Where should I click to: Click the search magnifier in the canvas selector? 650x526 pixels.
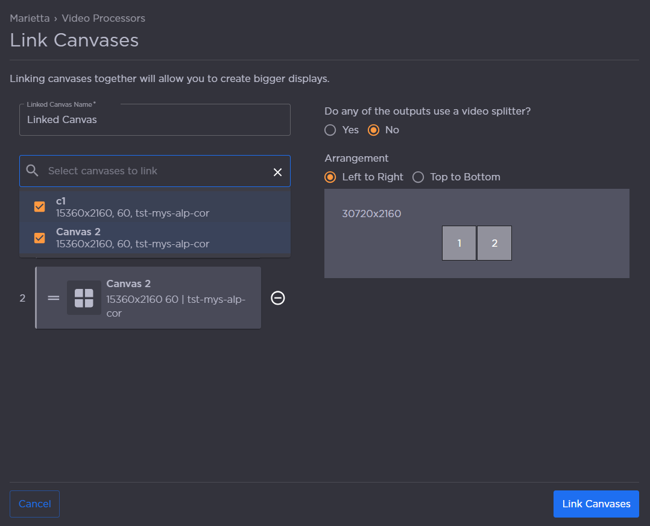coord(33,171)
